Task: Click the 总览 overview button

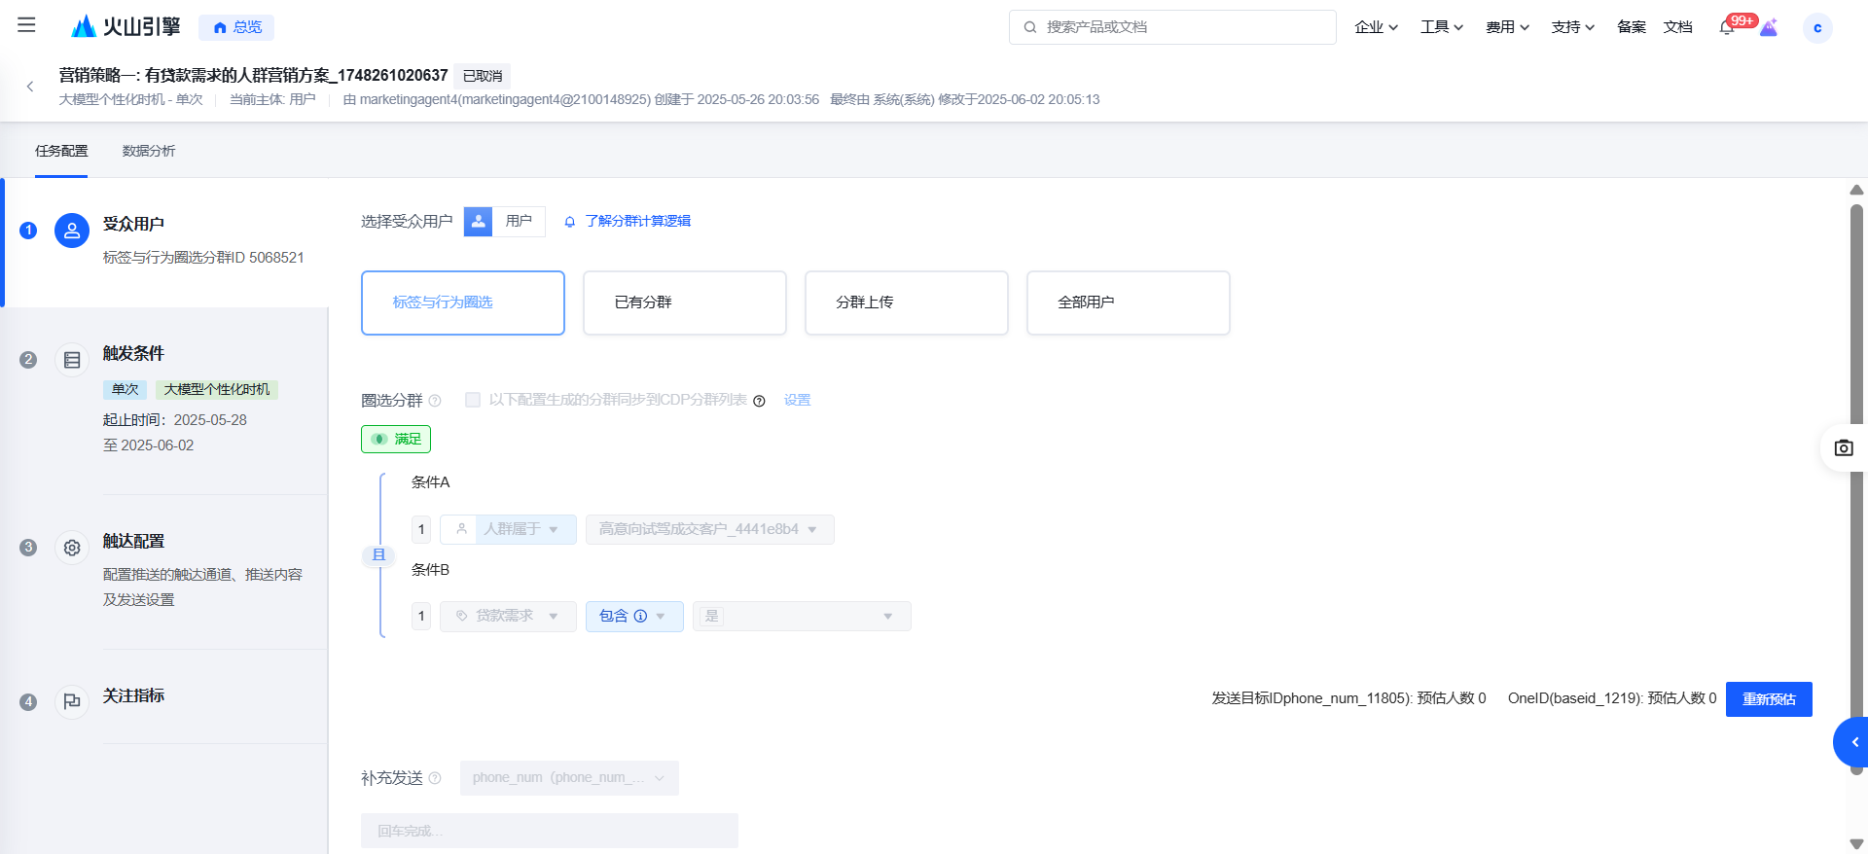Action: [236, 27]
